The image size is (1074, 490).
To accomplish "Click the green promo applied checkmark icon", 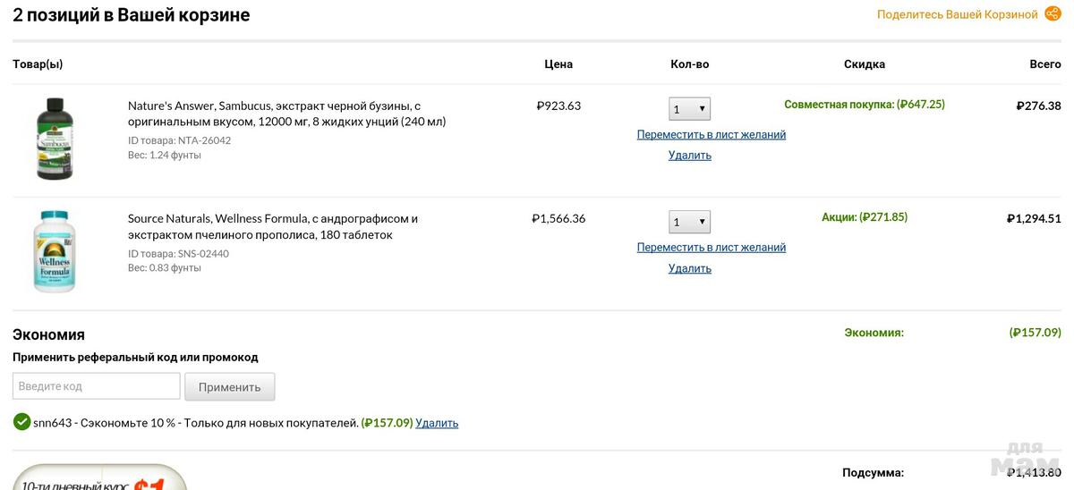I will tap(21, 422).
